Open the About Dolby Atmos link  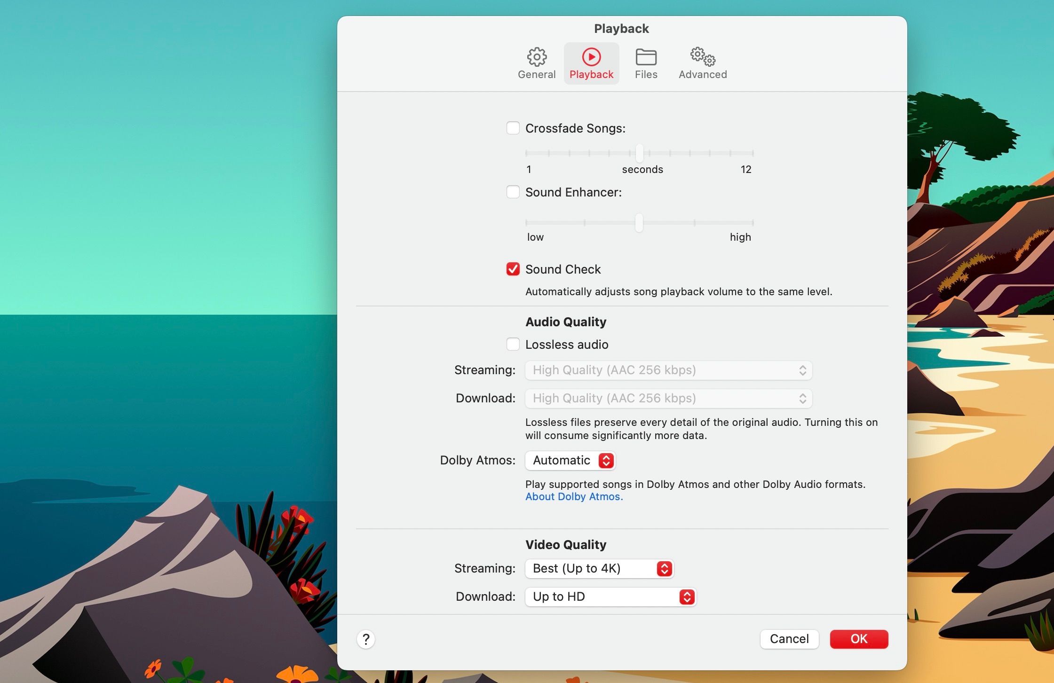point(574,497)
